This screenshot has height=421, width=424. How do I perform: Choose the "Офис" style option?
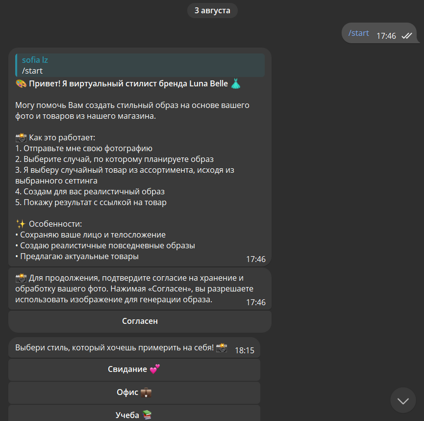click(x=134, y=393)
